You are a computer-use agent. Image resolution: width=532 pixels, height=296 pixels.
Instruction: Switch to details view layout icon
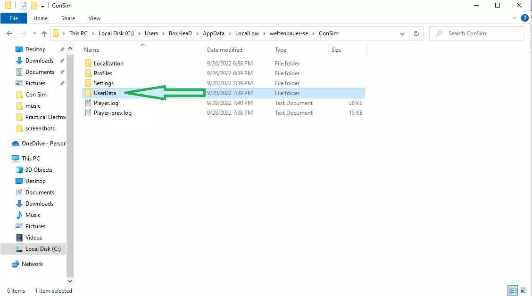(513, 290)
